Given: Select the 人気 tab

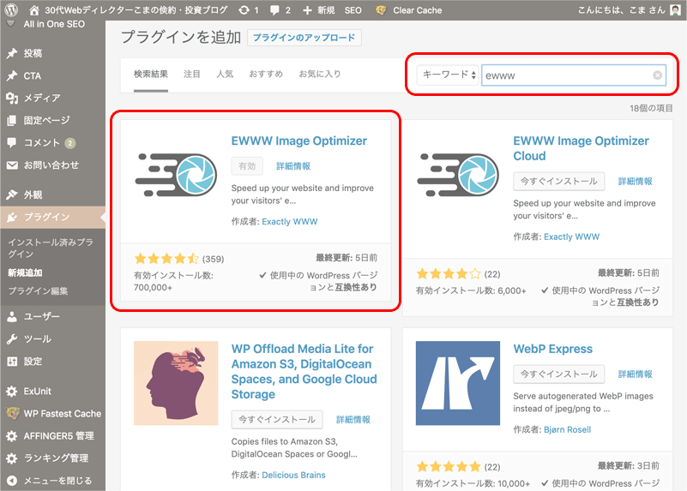Looking at the screenshot, I should [x=225, y=74].
